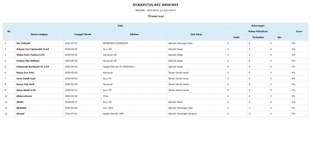Click the Kepala Sekolah SMP cell
This screenshot has height=152, width=311.
click(x=114, y=114)
